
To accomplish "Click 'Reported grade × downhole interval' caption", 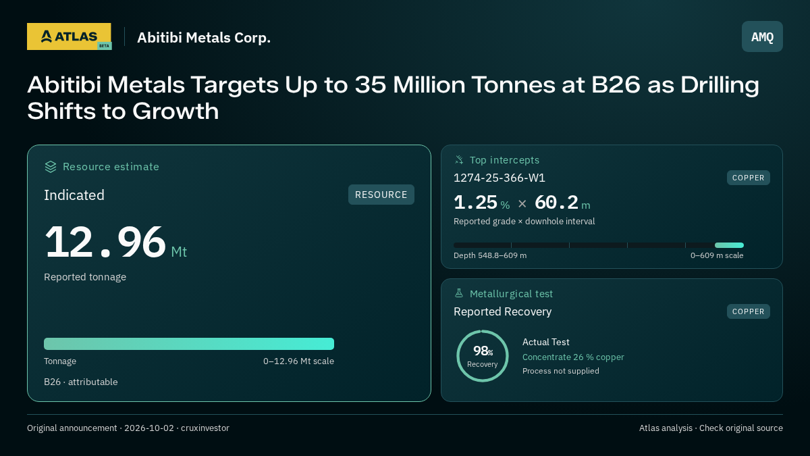I will (524, 222).
